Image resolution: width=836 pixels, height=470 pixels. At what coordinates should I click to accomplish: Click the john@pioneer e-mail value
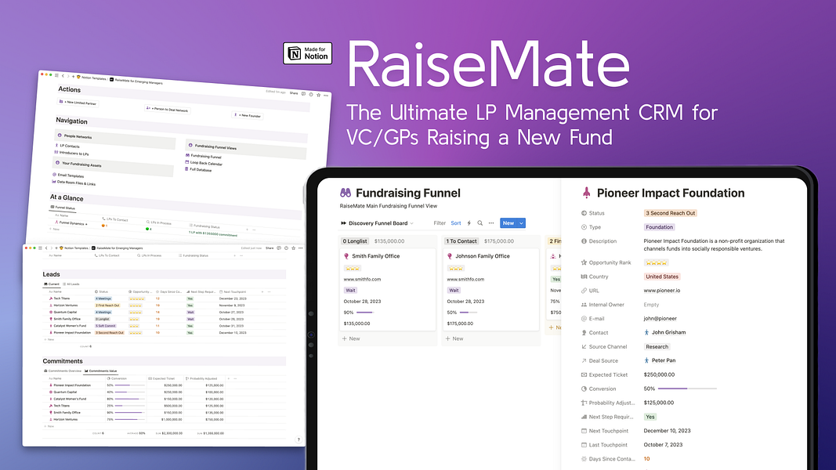coord(660,319)
